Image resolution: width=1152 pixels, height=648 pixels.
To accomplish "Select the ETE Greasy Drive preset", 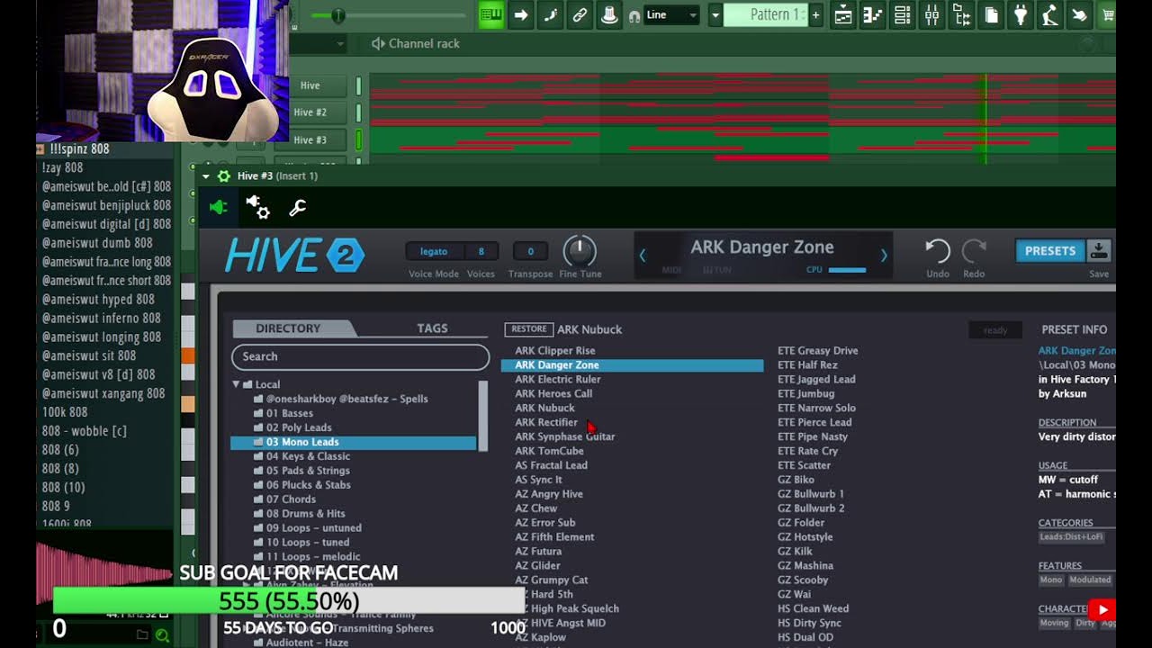I will (x=818, y=351).
